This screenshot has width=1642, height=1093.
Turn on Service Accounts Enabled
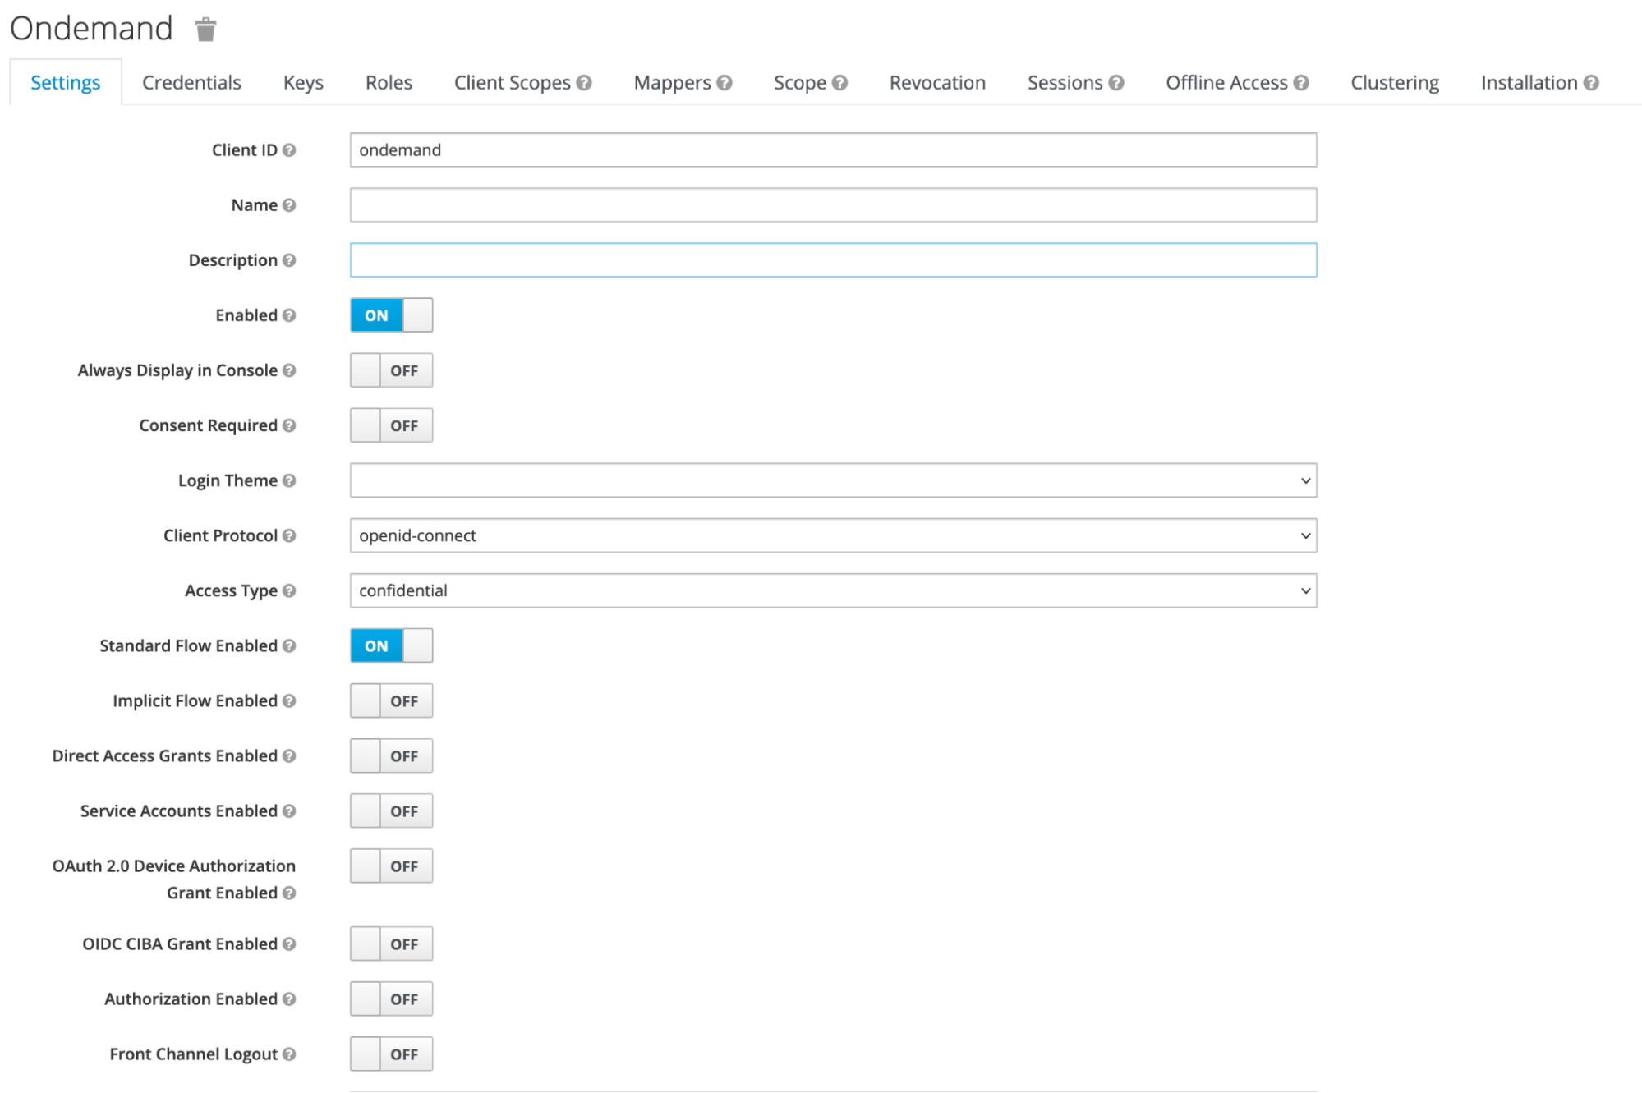point(391,811)
